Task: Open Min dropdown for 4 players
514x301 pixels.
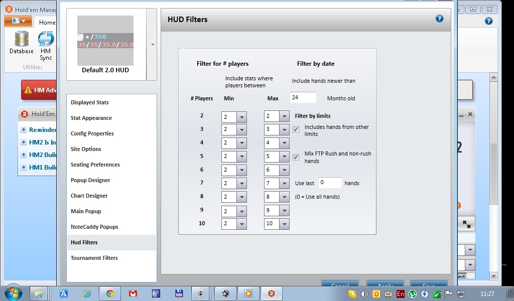Action: point(241,143)
